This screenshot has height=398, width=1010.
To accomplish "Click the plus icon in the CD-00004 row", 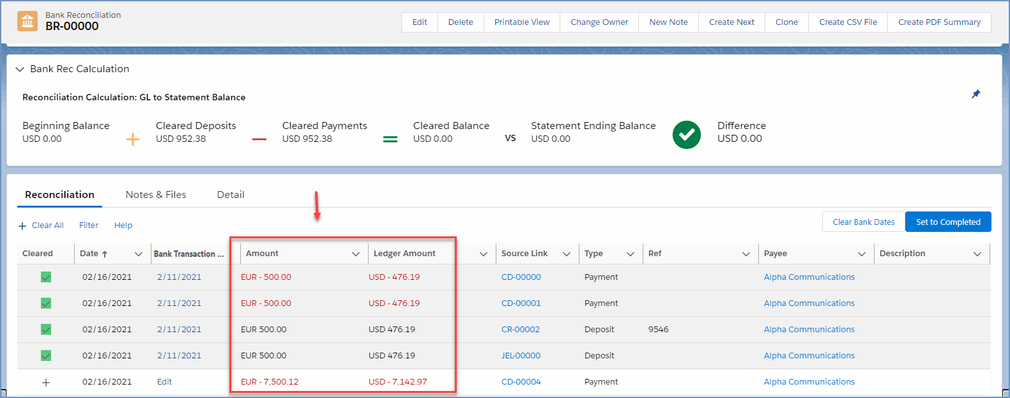I will pyautogui.click(x=46, y=382).
